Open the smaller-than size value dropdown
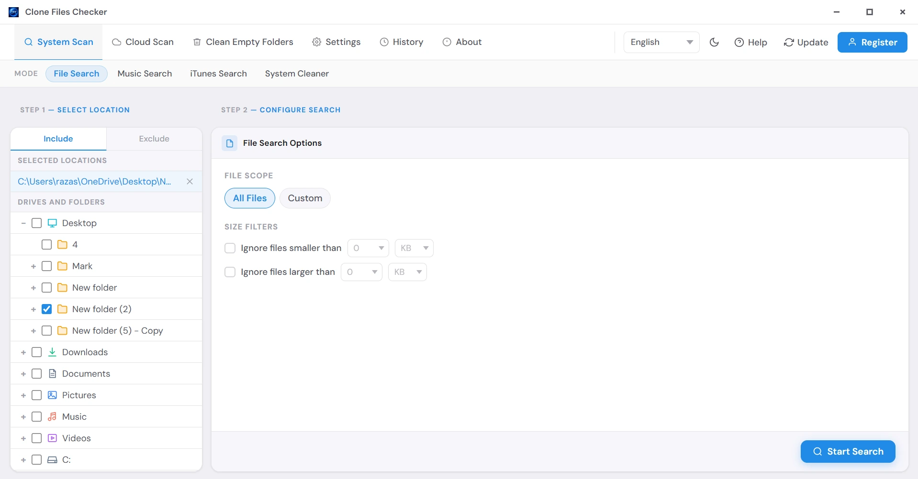 [368, 248]
